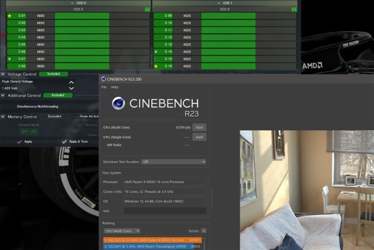
Task: Click the gold star on core C 01
Action: (x=9, y=16)
